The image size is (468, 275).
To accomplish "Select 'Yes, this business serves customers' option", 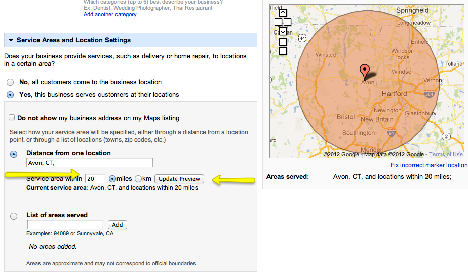I will (10, 95).
